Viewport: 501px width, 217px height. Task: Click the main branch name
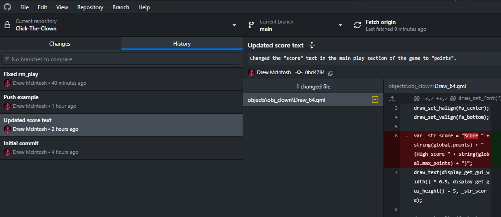[x=266, y=29]
